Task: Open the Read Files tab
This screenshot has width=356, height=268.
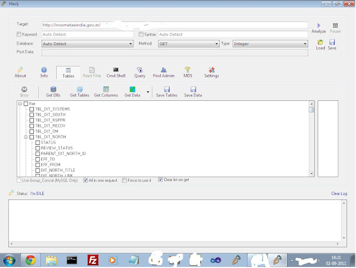Action: 92,72
